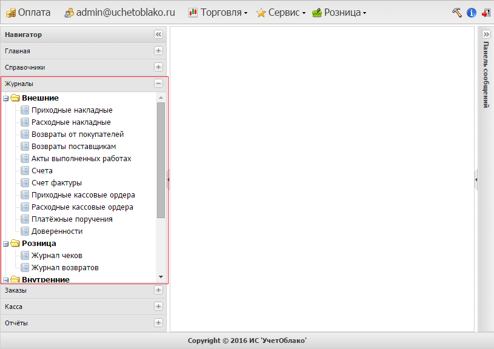494x349 pixels.
Task: Collapse the Внешние folder tree node
Action: [x=5, y=99]
